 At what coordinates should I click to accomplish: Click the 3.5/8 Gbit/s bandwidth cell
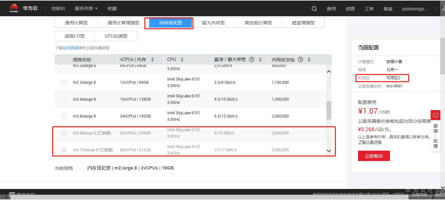click(225, 82)
